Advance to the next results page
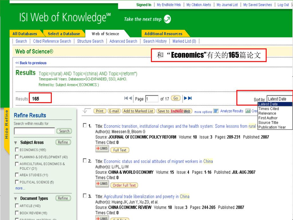 click(185, 98)
